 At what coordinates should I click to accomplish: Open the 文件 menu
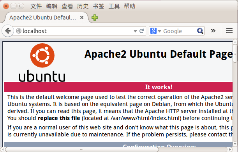point(36,6)
